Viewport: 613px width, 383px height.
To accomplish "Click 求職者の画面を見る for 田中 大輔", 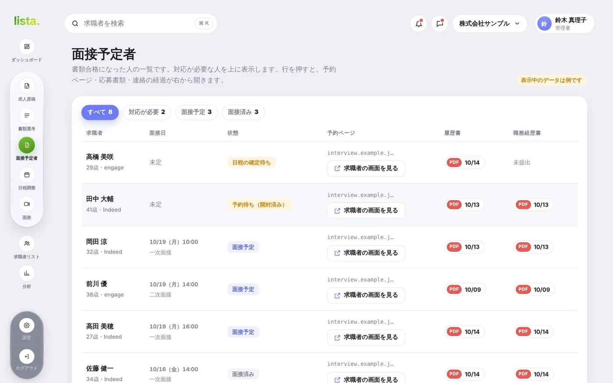I will pyautogui.click(x=366, y=211).
